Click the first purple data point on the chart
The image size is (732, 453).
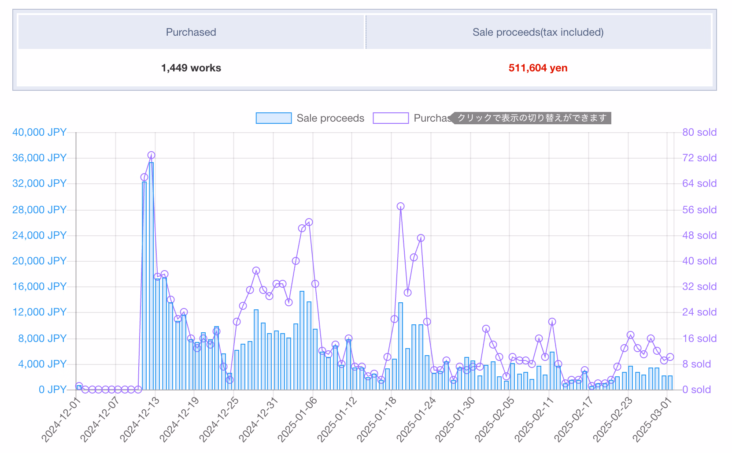pyautogui.click(x=79, y=386)
